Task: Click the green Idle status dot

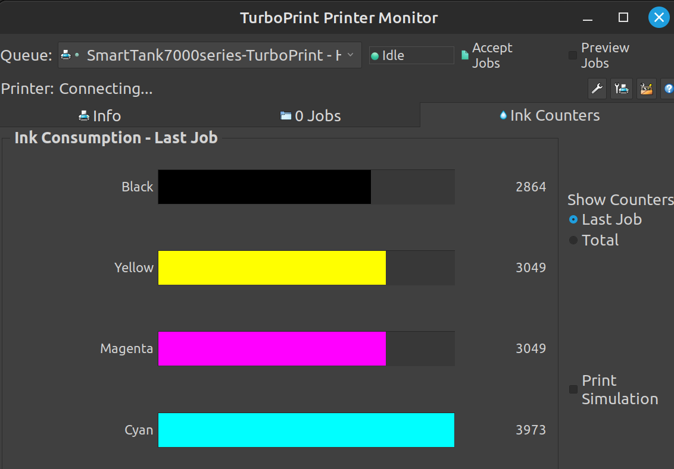Action: (375, 56)
